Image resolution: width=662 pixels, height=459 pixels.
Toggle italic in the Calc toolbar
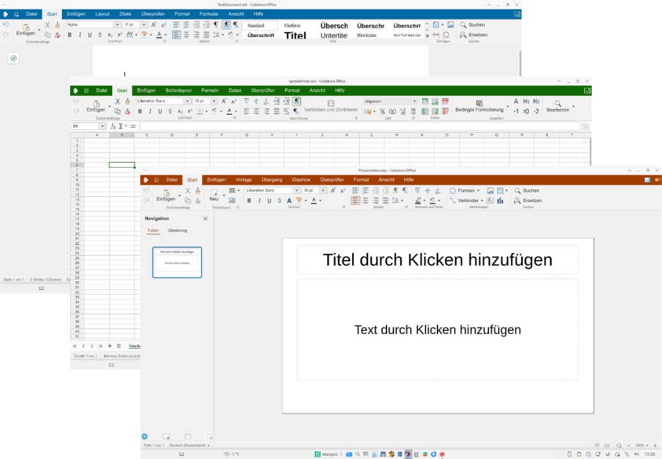150,112
